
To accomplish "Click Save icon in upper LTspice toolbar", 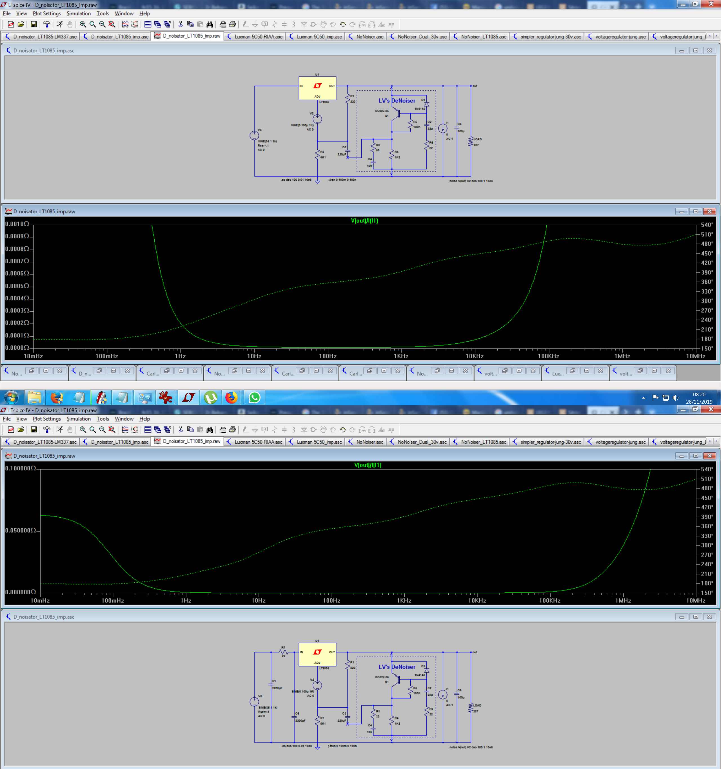I will click(34, 24).
